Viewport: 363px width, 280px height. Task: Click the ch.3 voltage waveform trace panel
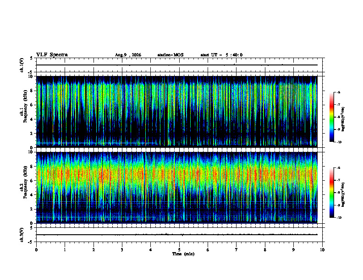pyautogui.click(x=179, y=235)
